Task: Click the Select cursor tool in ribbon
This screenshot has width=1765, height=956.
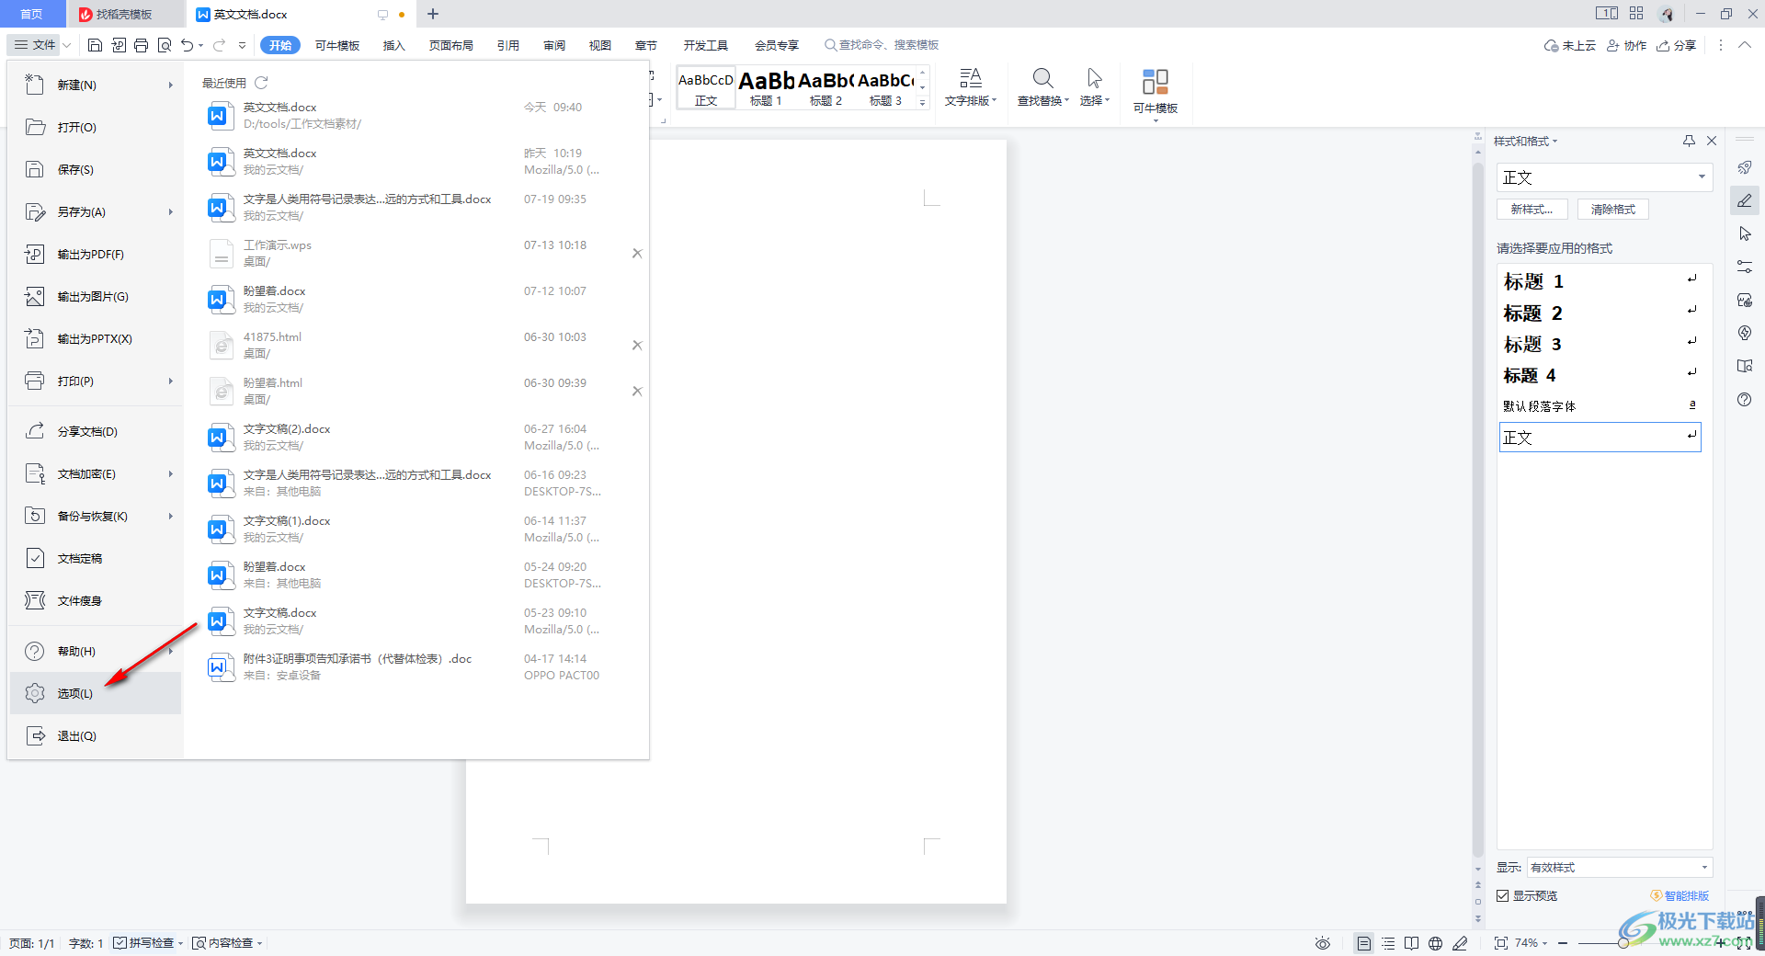Action: (1094, 88)
